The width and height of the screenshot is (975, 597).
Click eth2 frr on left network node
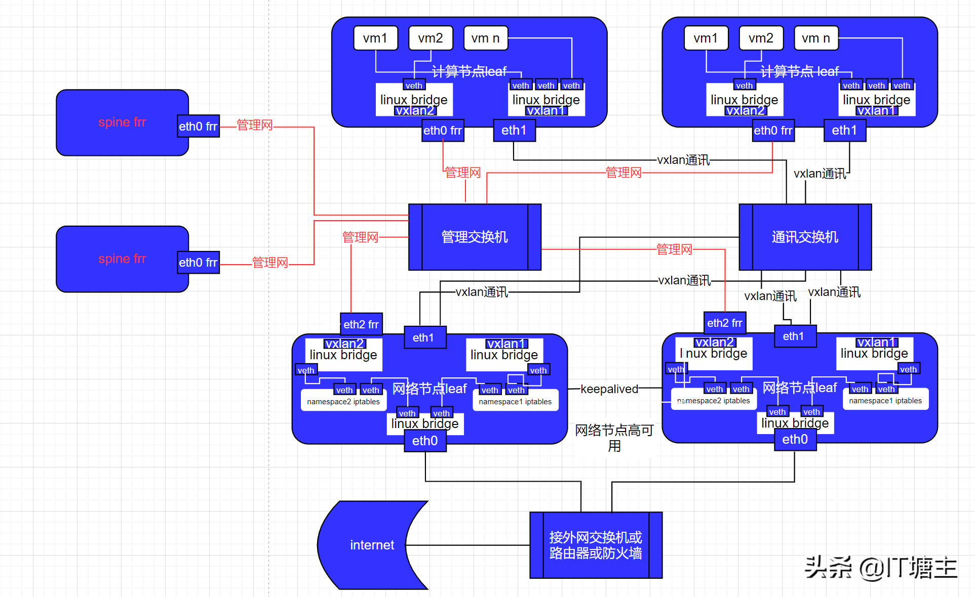tap(361, 324)
